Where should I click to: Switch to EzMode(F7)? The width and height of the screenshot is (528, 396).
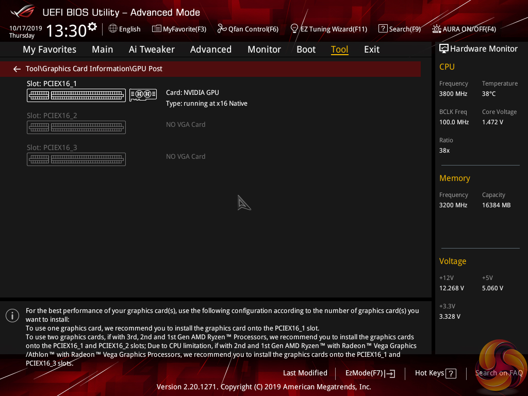(370, 373)
